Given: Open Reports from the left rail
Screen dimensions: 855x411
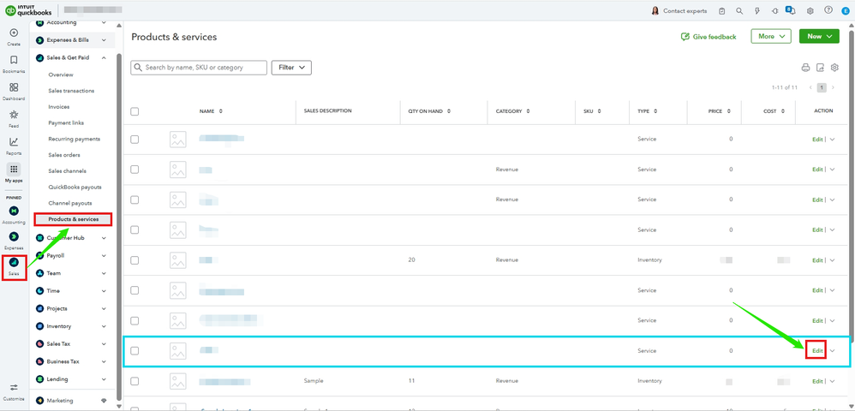Looking at the screenshot, I should (x=14, y=142).
